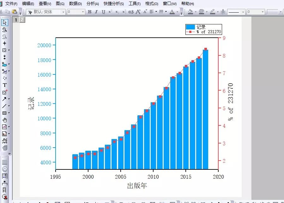Click the line color pencil swatch

tap(213, 12)
